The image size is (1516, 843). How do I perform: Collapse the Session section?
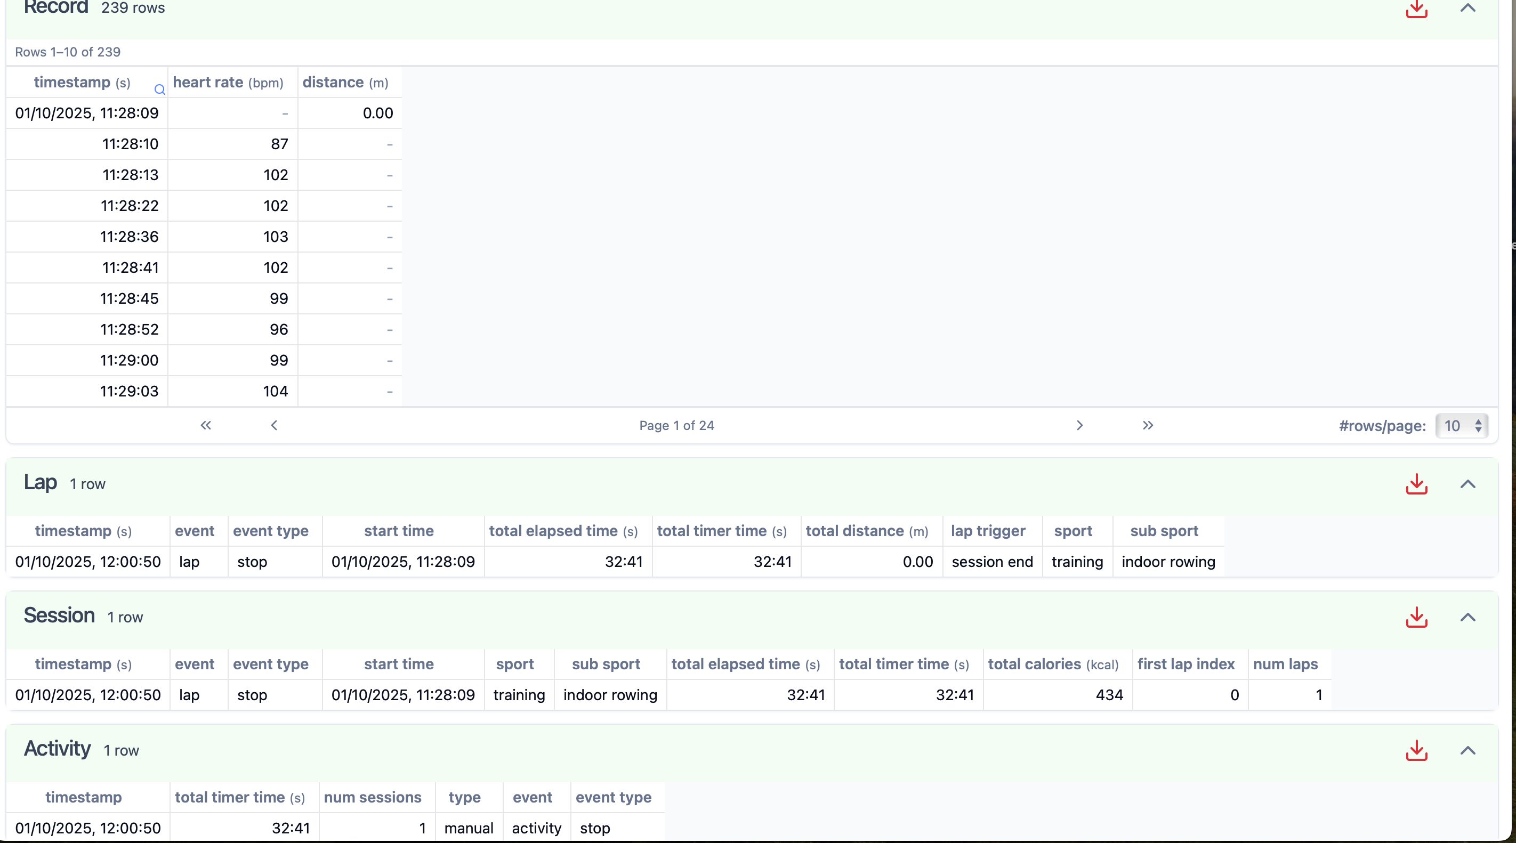coord(1467,617)
